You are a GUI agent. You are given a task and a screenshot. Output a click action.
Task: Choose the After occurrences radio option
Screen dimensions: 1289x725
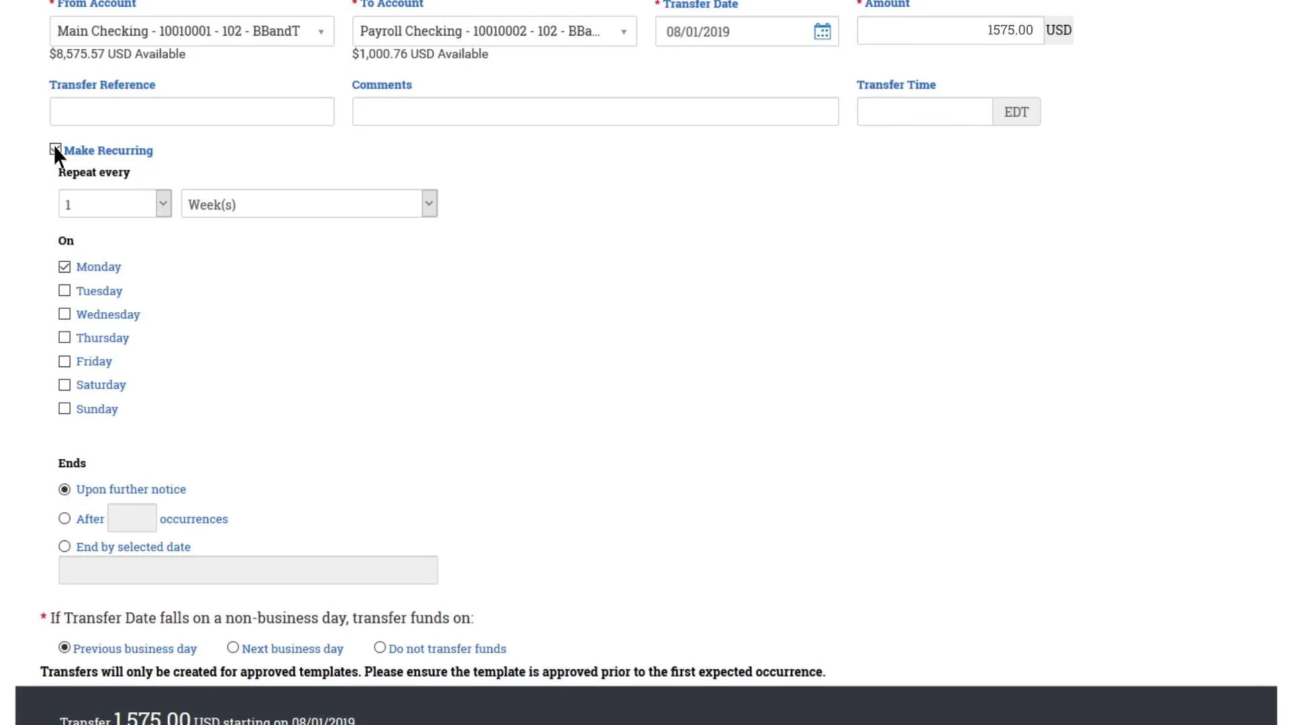[64, 519]
